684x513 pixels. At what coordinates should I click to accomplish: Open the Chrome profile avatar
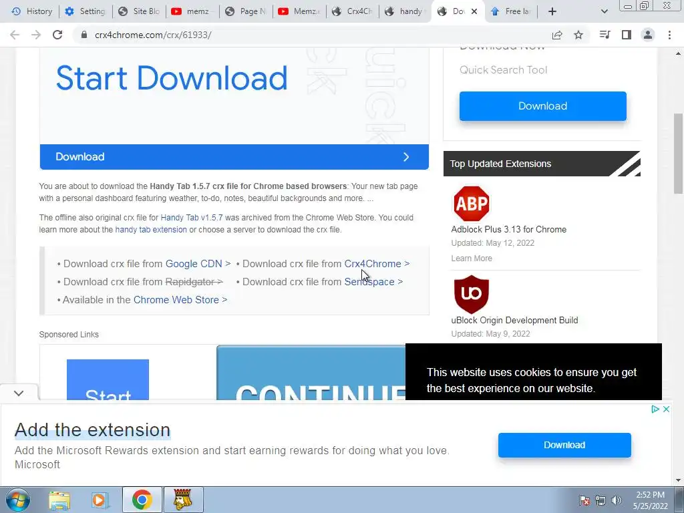tap(648, 35)
